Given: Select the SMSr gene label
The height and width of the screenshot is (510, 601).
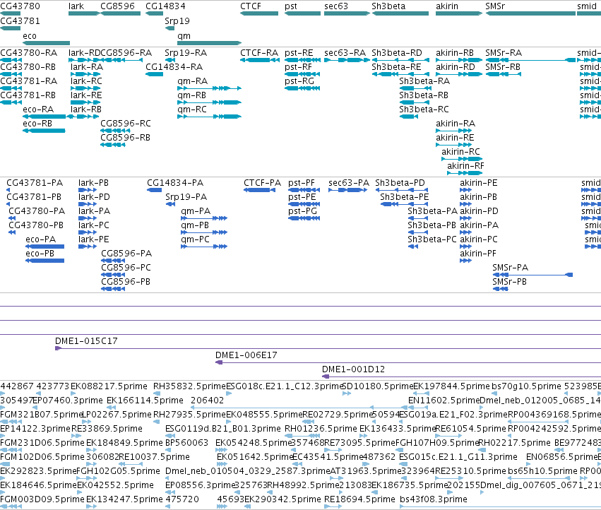Looking at the screenshot, I should (495, 6).
